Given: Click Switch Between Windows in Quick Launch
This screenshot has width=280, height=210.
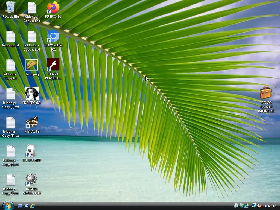Looking at the screenshot, I should pyautogui.click(x=26, y=206).
